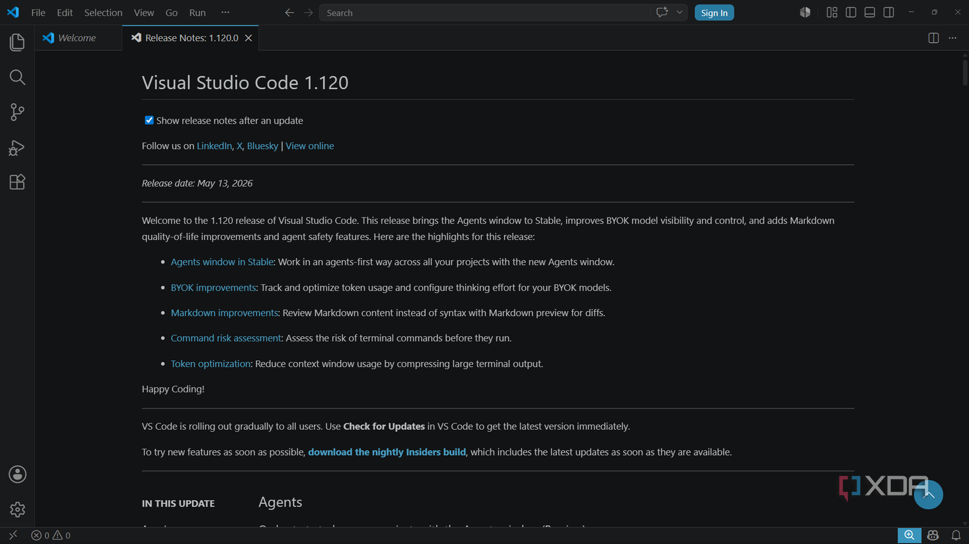
Task: Open the Command risk assessment link
Action: pos(226,338)
